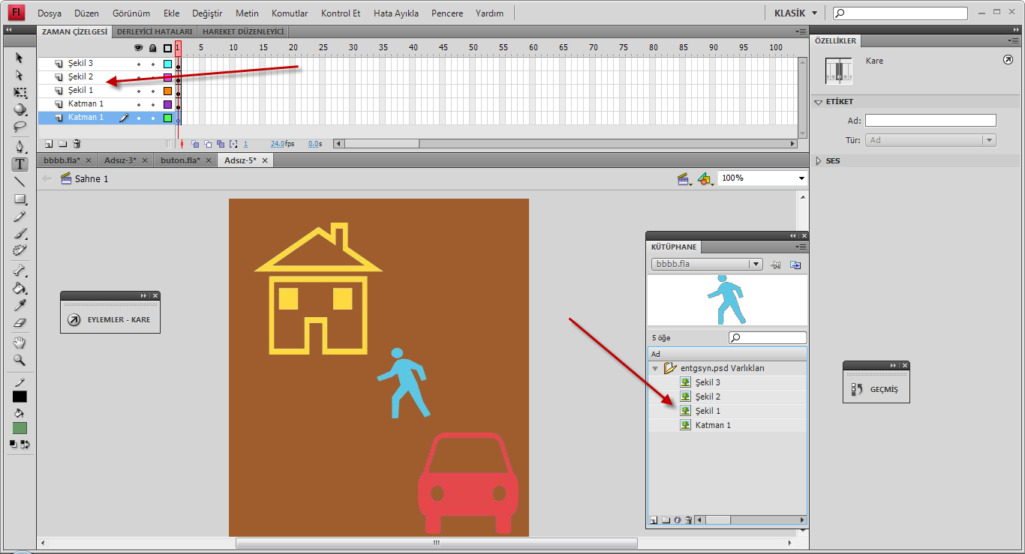Hide the Şekil 1 layer
Screen dimensions: 1025x554
pyautogui.click(x=138, y=91)
